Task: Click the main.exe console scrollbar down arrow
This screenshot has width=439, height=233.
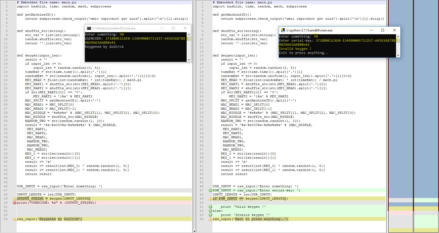Action: pyautogui.click(x=398, y=55)
